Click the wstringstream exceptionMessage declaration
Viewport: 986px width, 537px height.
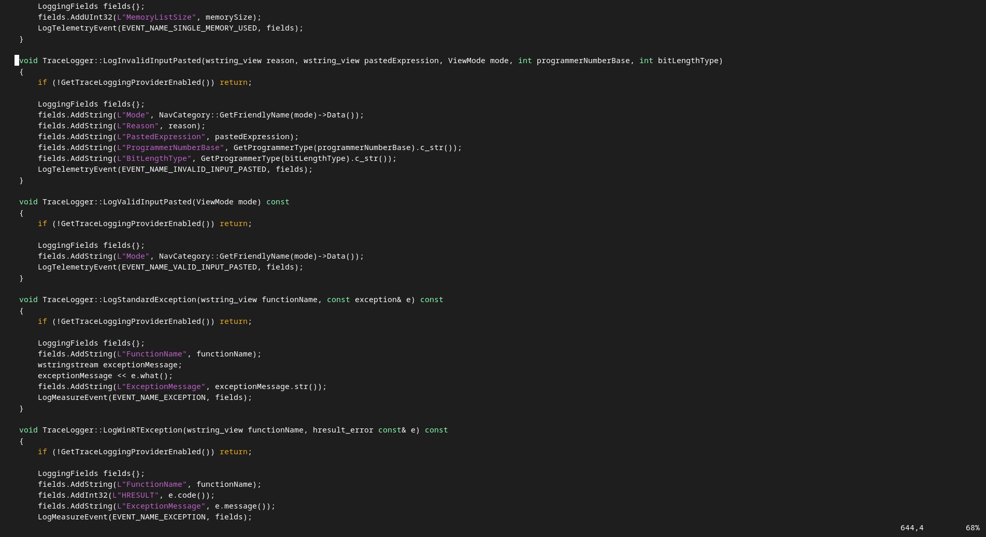(x=109, y=365)
